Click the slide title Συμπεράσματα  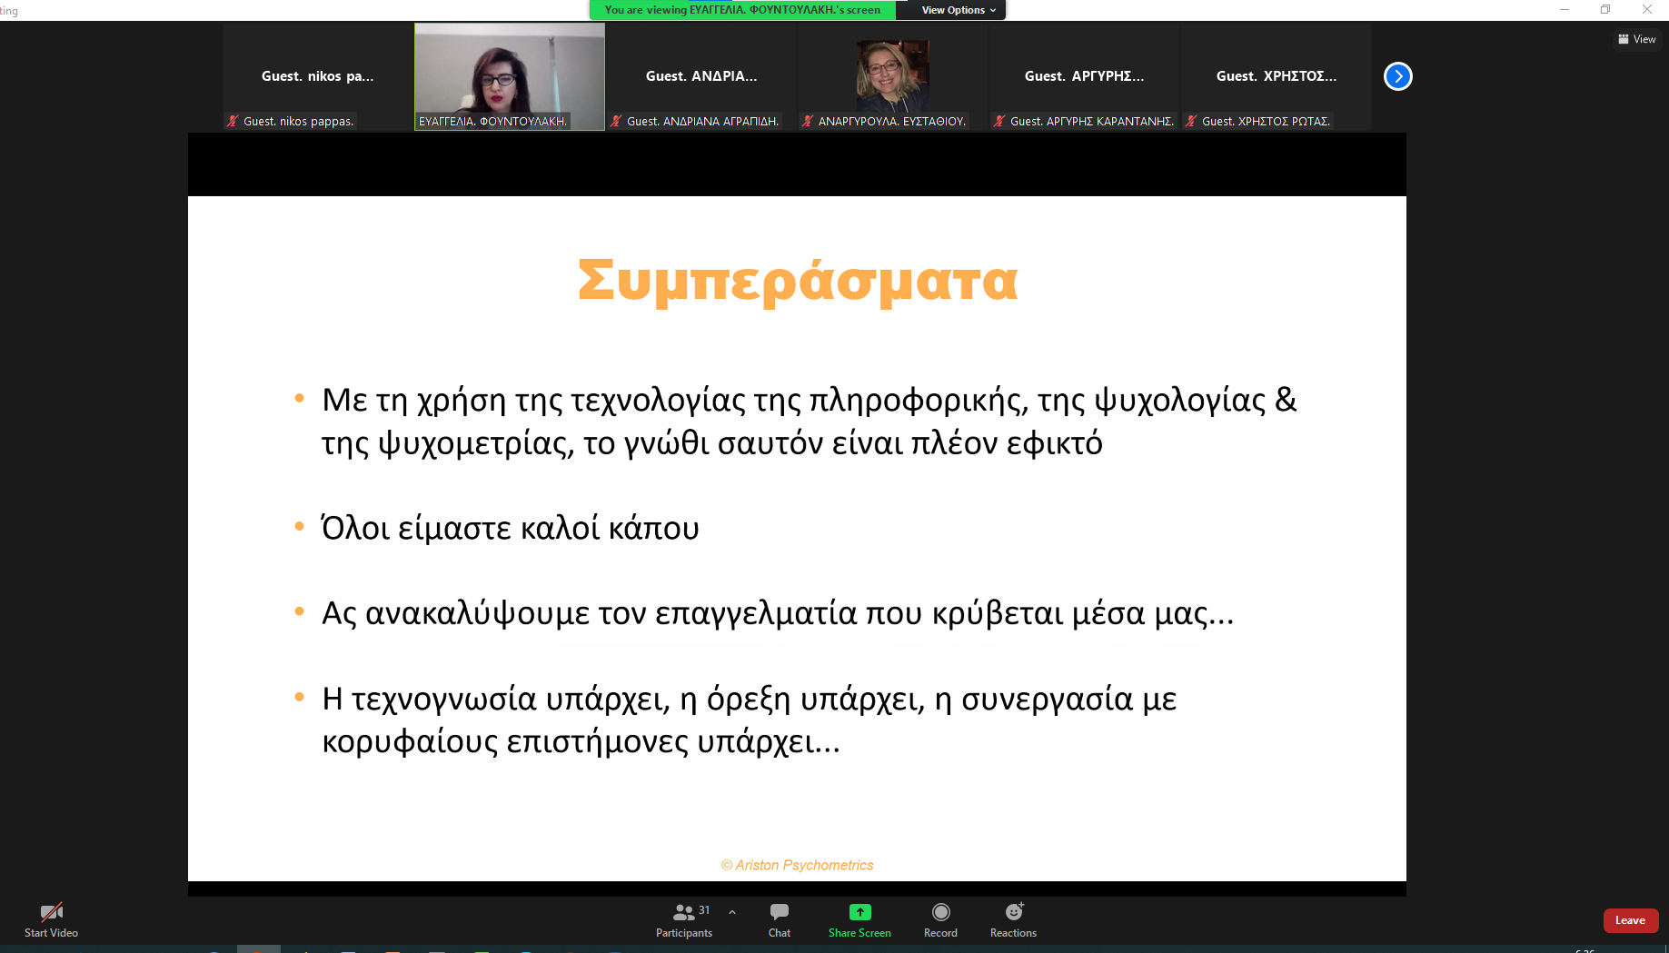[798, 281]
